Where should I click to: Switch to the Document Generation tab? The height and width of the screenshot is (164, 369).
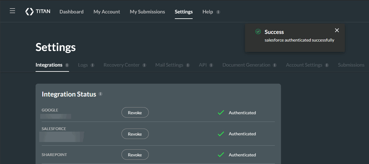(246, 65)
